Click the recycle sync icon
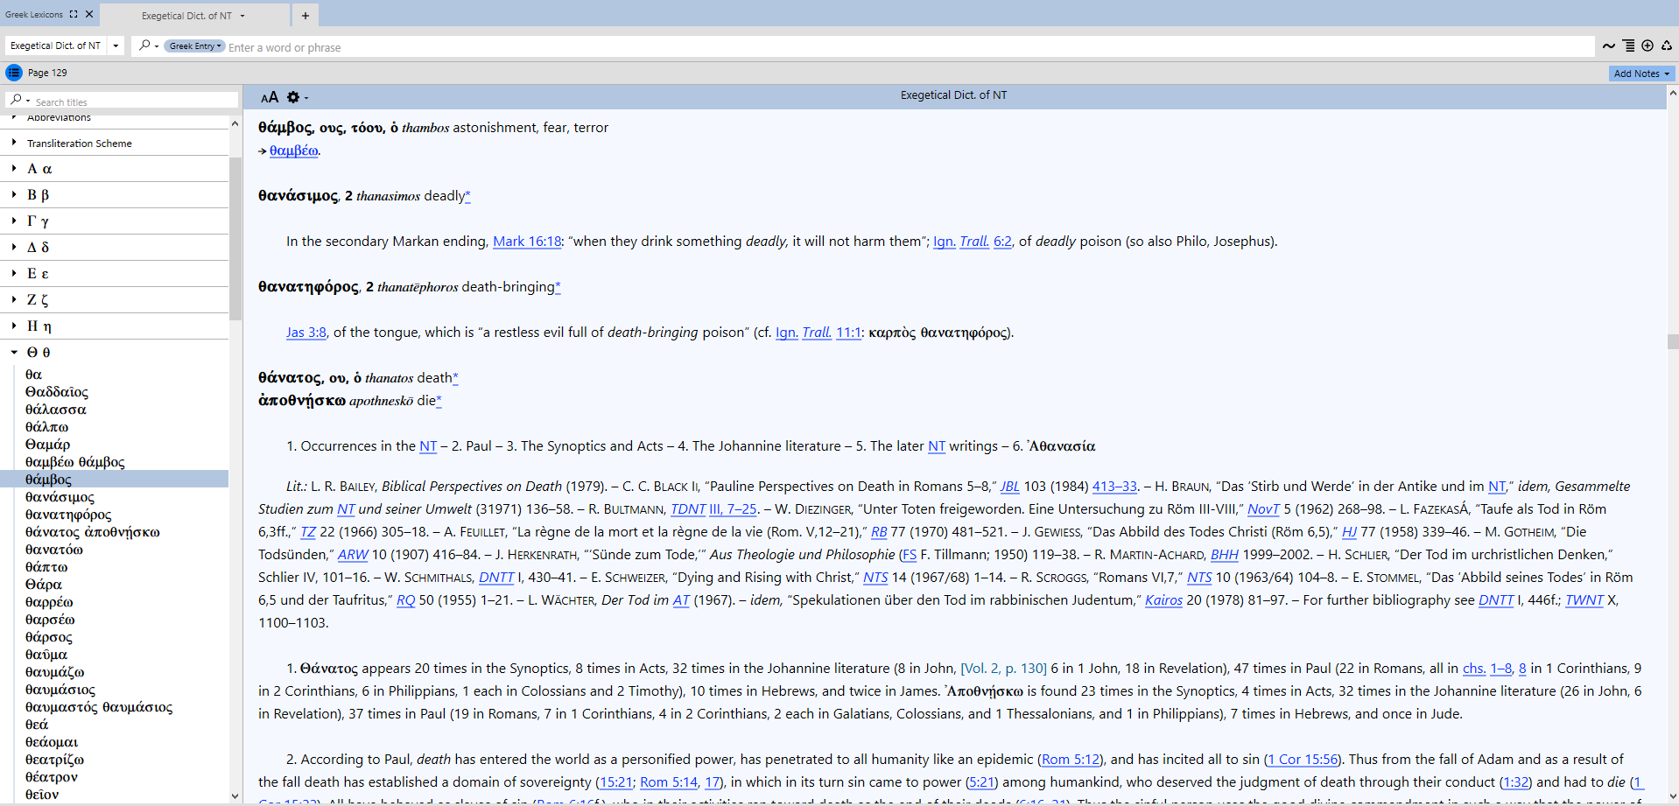The image size is (1679, 806). tap(1667, 46)
